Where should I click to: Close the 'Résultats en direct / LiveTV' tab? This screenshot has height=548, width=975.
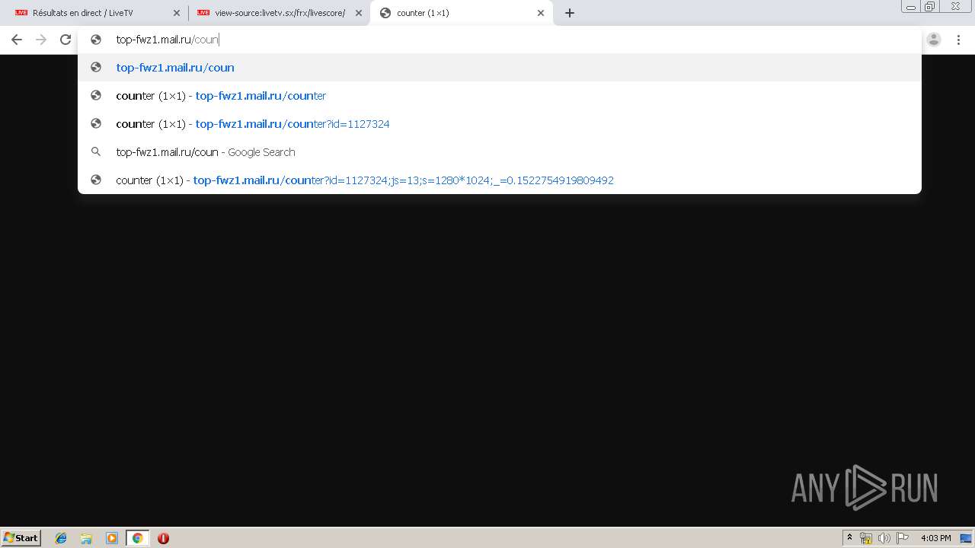point(177,13)
